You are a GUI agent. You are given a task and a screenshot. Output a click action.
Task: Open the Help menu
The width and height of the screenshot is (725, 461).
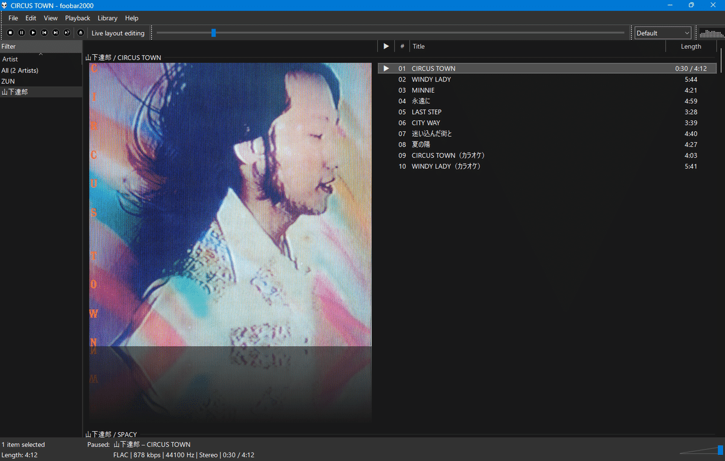pos(132,18)
